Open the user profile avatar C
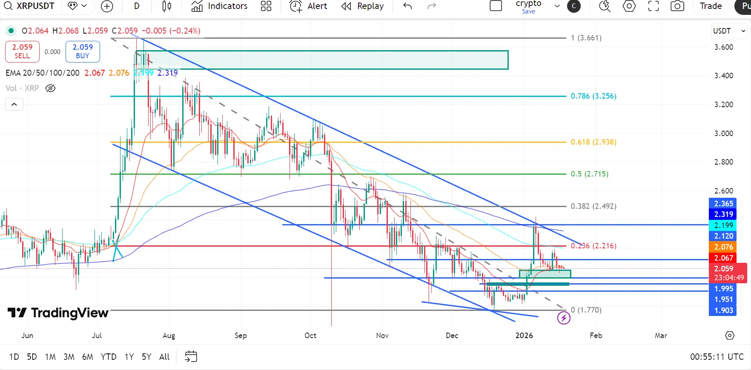Viewport: 751px width, 370px height. click(x=574, y=6)
